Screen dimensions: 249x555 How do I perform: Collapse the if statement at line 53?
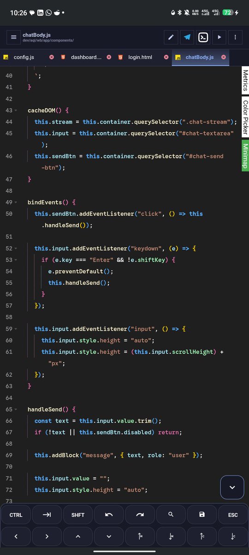point(16,260)
